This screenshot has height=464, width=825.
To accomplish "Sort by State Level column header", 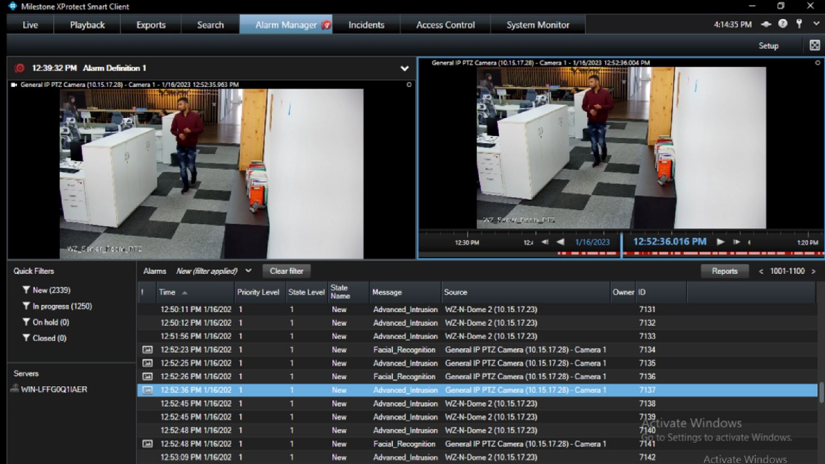I will (306, 292).
